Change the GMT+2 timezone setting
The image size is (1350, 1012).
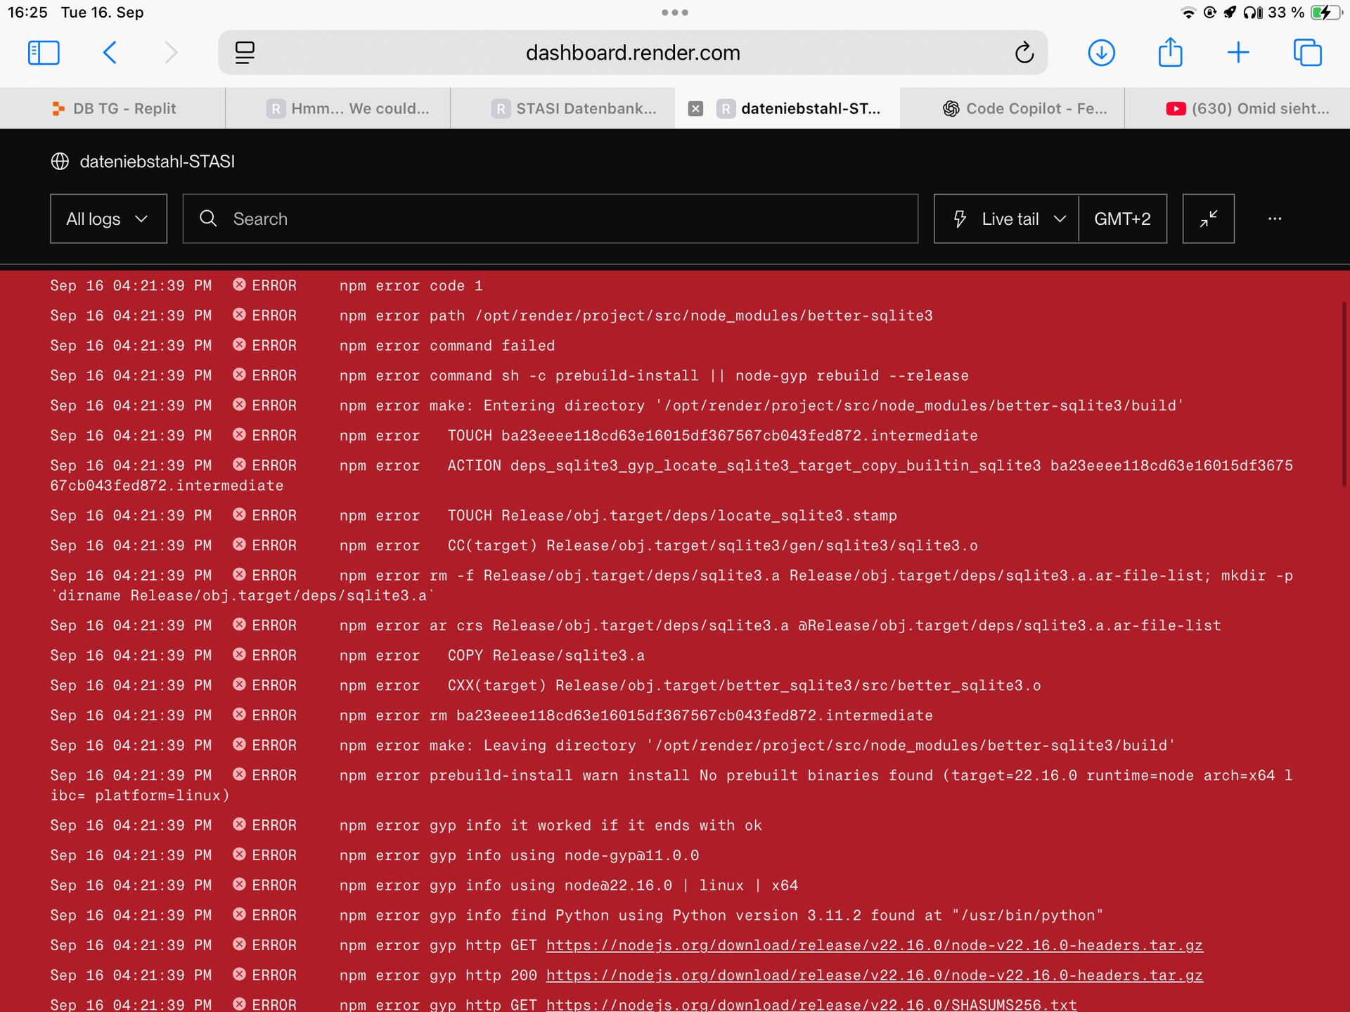1122,219
